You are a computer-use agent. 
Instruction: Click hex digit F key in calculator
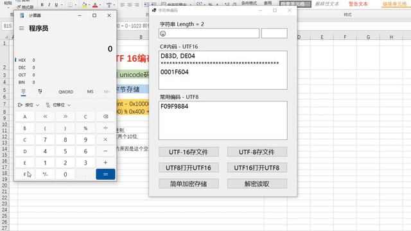click(x=24, y=174)
